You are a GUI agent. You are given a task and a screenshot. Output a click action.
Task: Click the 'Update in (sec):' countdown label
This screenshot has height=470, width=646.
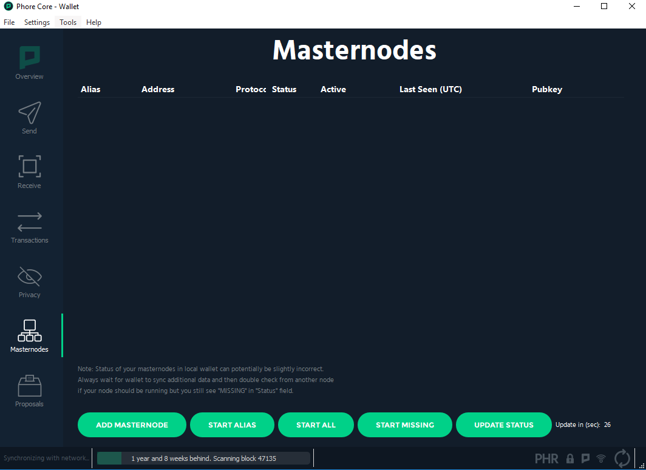pyautogui.click(x=577, y=425)
